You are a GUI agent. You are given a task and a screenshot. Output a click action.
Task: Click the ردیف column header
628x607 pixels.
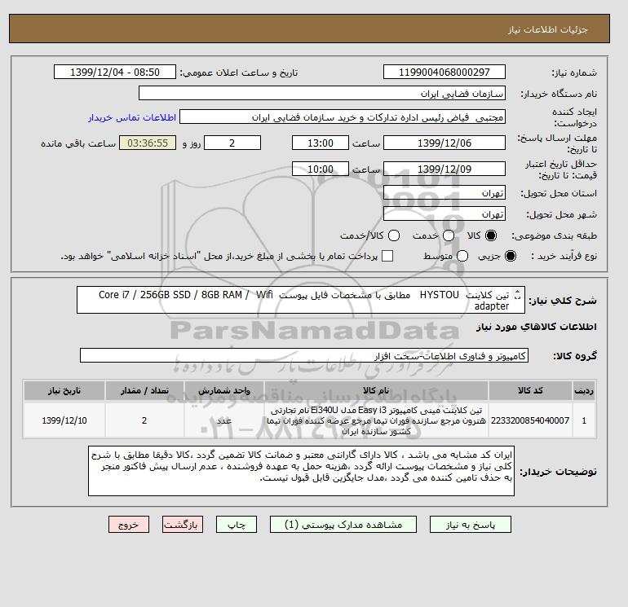pos(584,390)
